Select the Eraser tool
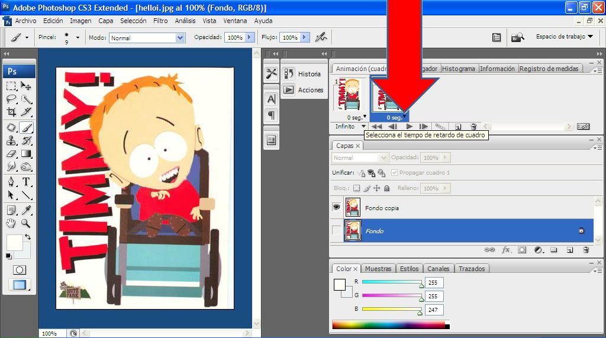 click(x=11, y=153)
